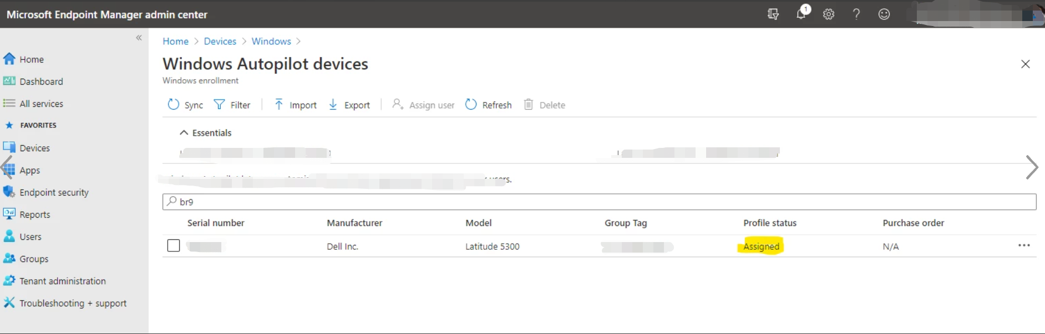Click the Import upload button
1045x334 pixels.
(296, 105)
